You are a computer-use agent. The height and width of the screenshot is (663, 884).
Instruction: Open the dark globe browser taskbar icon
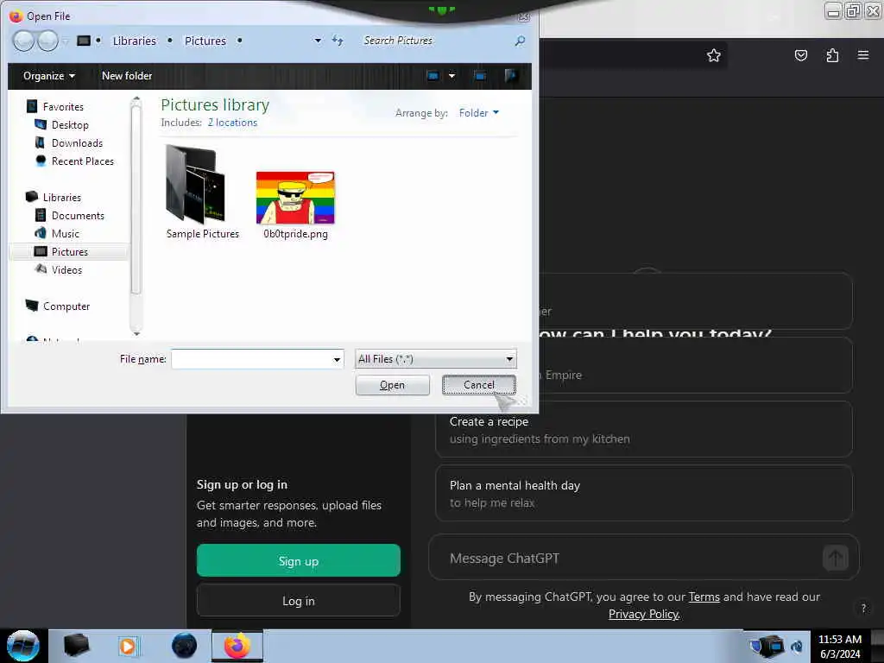tap(185, 646)
